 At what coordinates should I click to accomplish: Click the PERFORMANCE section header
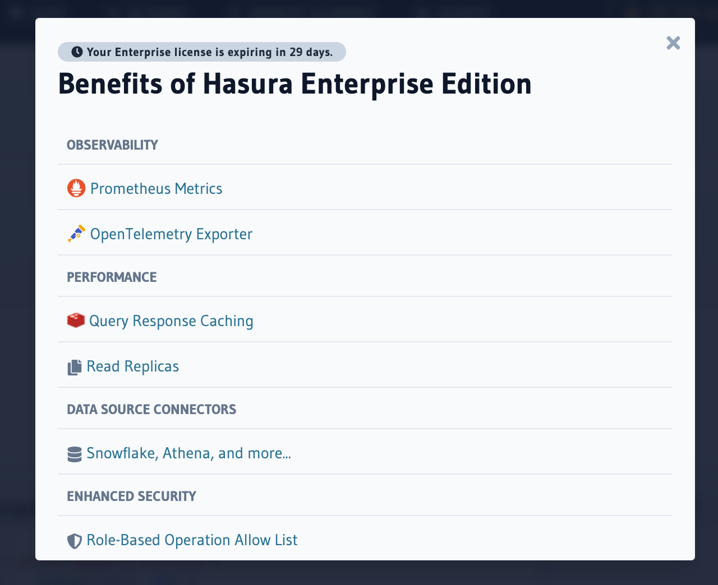(x=112, y=277)
